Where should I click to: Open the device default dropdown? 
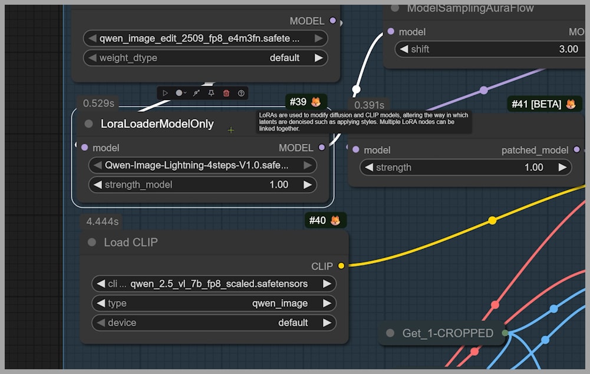(x=213, y=323)
